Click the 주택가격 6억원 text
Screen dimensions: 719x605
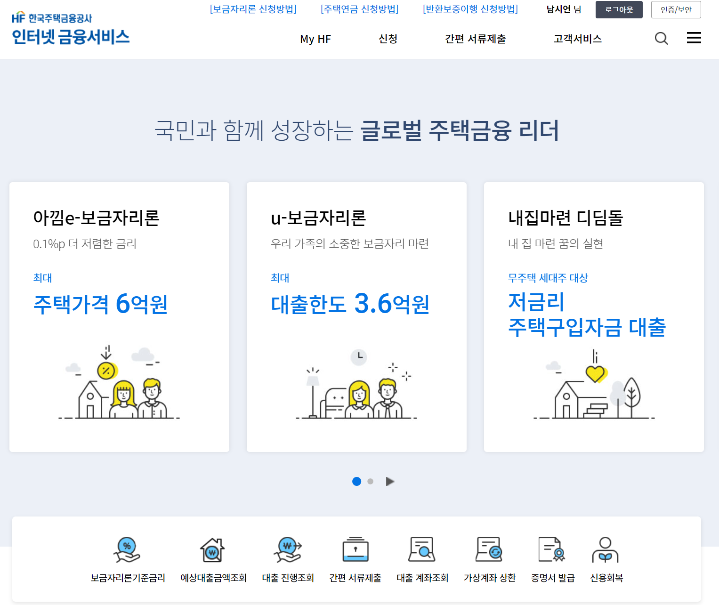coord(101,304)
